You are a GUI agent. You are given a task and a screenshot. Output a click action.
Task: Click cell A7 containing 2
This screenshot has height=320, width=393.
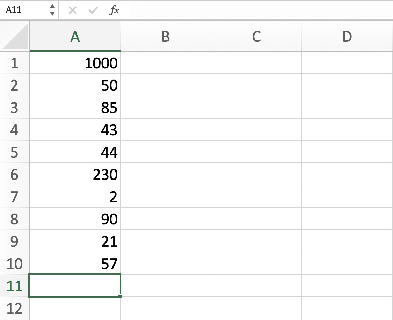coord(75,196)
